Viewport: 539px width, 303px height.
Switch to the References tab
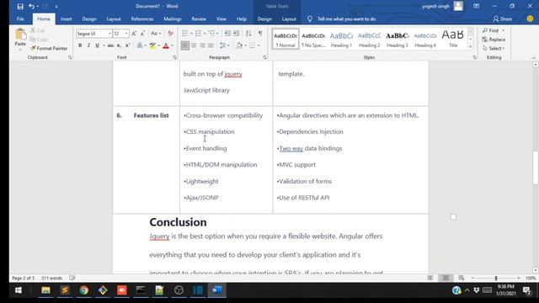[x=142, y=19]
